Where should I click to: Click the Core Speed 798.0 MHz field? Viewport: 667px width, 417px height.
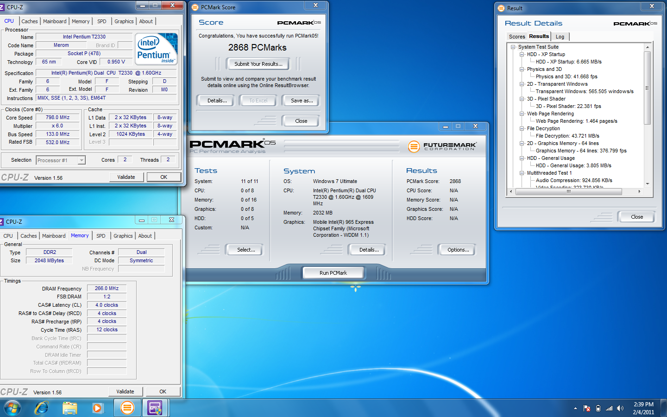coord(57,118)
